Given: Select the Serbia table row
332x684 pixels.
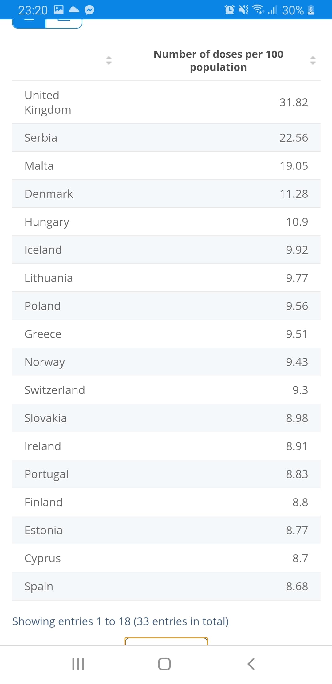Looking at the screenshot, I should click(x=166, y=138).
